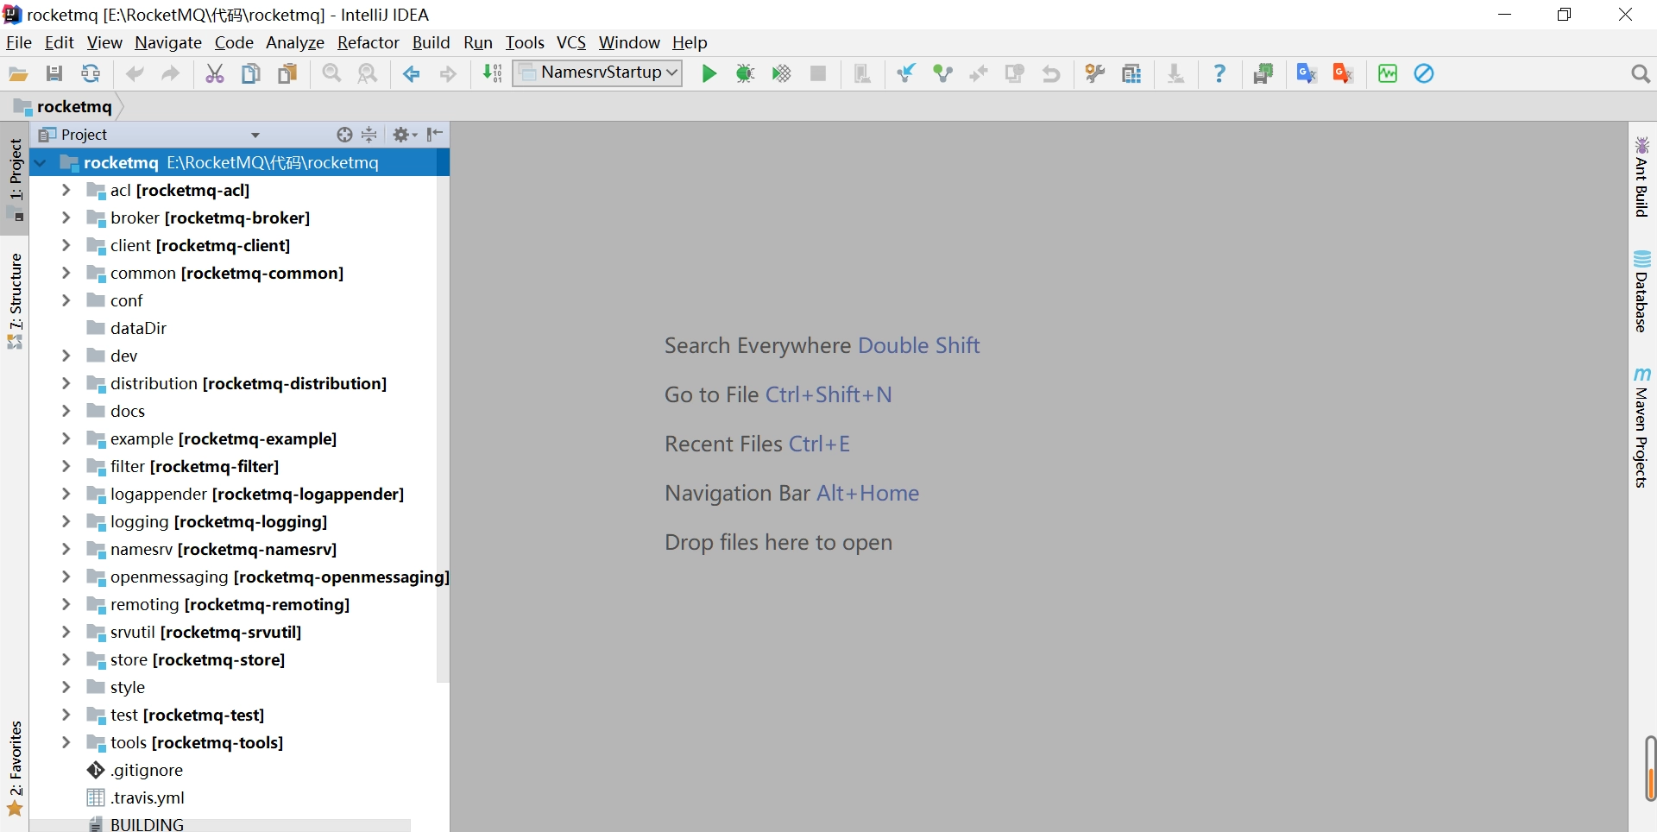Screen dimensions: 1657x832
Task: Open Settings via the wrench icon
Action: [1095, 74]
